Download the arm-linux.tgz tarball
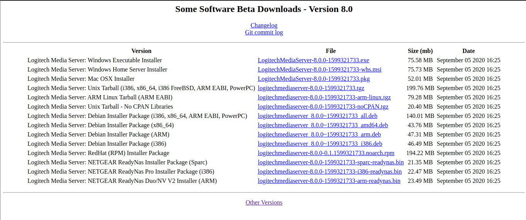Image resolution: width=526 pixels, height=220 pixels. 324,97
